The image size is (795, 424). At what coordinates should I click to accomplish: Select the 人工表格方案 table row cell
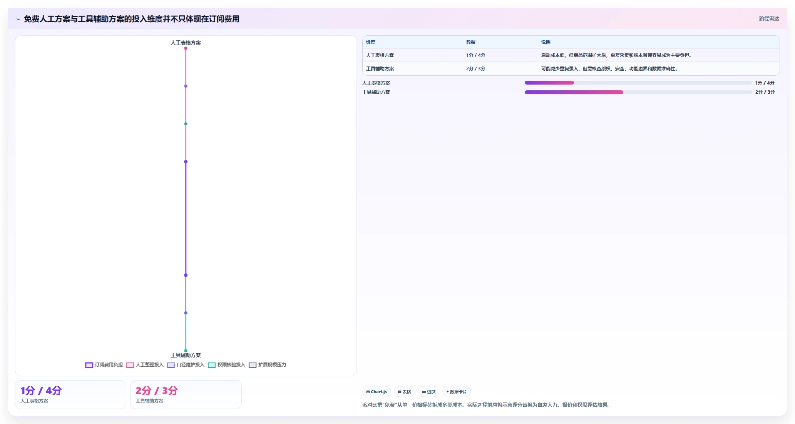(380, 55)
